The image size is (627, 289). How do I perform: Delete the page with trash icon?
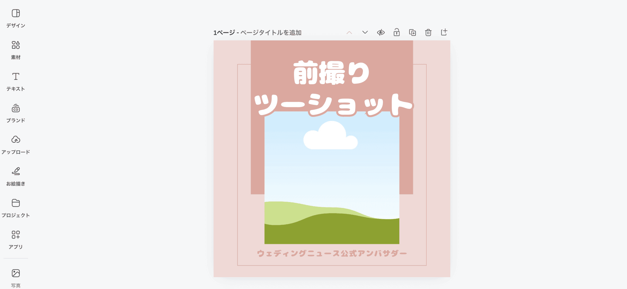pyautogui.click(x=428, y=32)
